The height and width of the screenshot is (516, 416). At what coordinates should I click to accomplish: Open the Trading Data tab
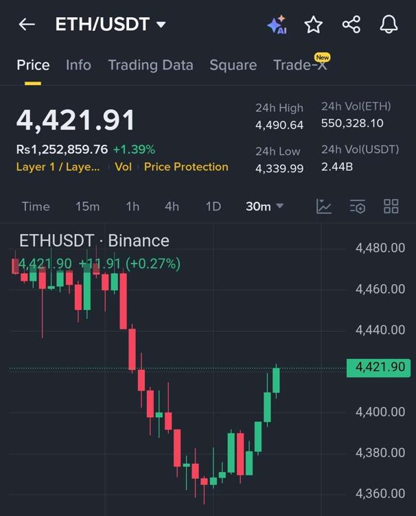150,65
